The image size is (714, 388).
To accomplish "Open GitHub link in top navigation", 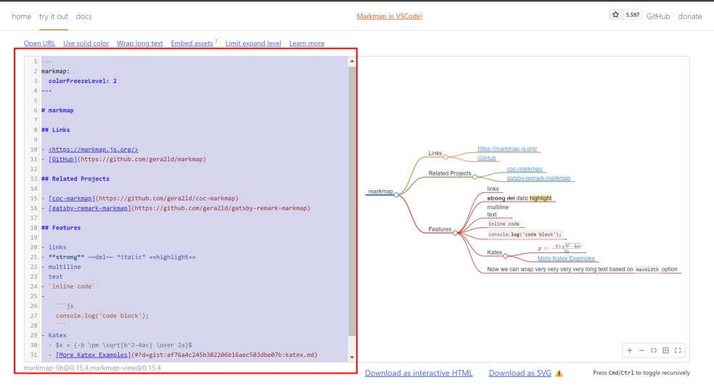I will pyautogui.click(x=658, y=17).
